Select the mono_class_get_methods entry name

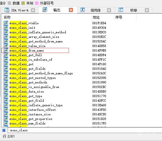point(28,82)
